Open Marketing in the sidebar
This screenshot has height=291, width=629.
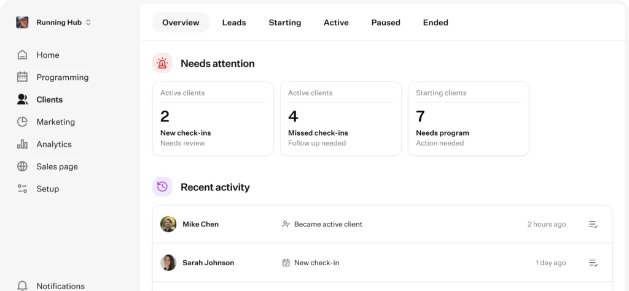click(x=55, y=122)
